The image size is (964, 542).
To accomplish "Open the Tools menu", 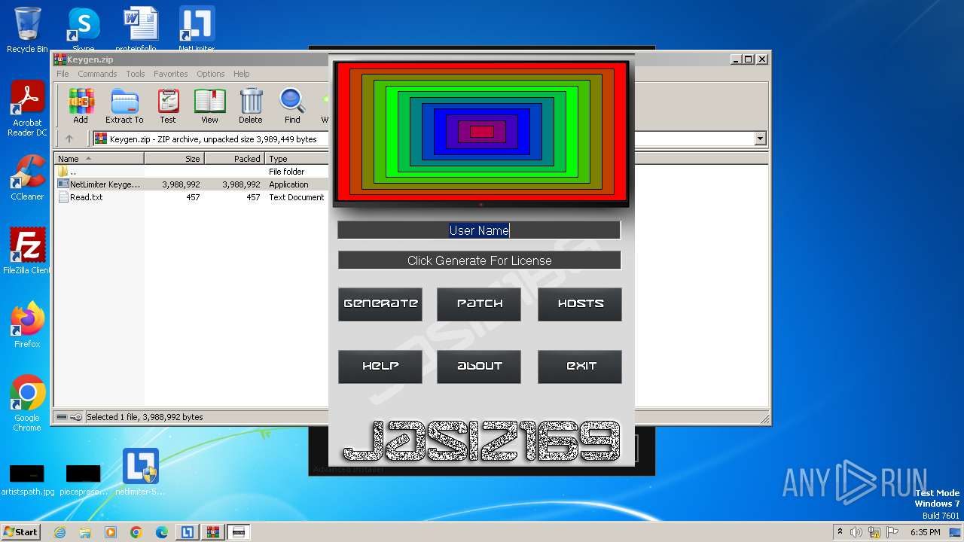I will pos(136,74).
